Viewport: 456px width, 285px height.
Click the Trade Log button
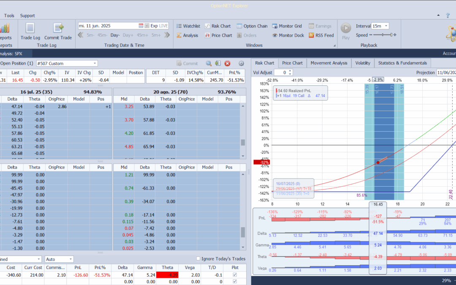click(30, 31)
